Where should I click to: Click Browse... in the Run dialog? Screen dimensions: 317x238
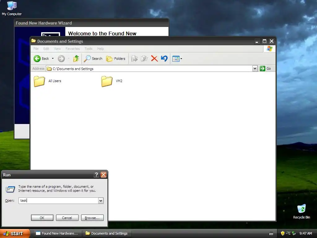click(92, 218)
